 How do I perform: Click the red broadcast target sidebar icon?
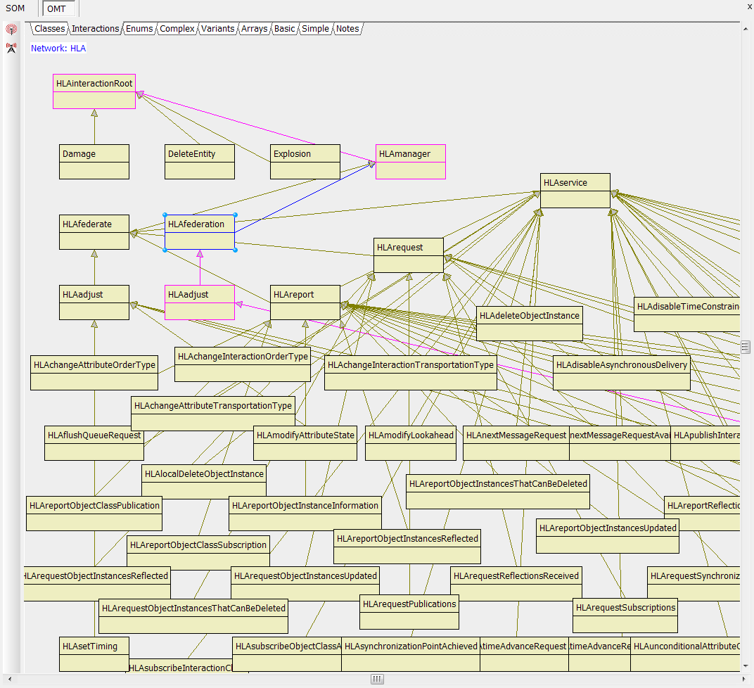coord(11,30)
